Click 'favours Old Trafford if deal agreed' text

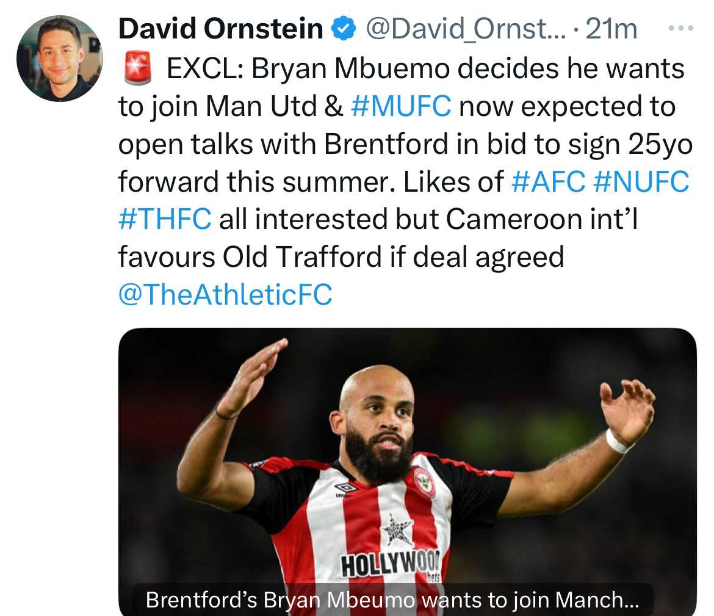[x=341, y=257]
